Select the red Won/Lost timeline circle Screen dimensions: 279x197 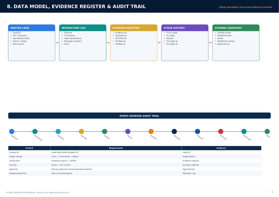point(221,131)
